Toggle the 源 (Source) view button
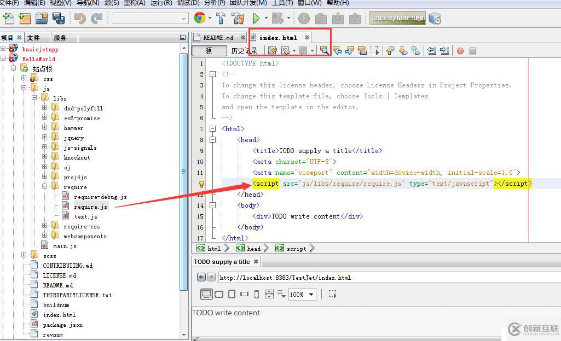Image resolution: width=561 pixels, height=341 pixels. [209, 51]
